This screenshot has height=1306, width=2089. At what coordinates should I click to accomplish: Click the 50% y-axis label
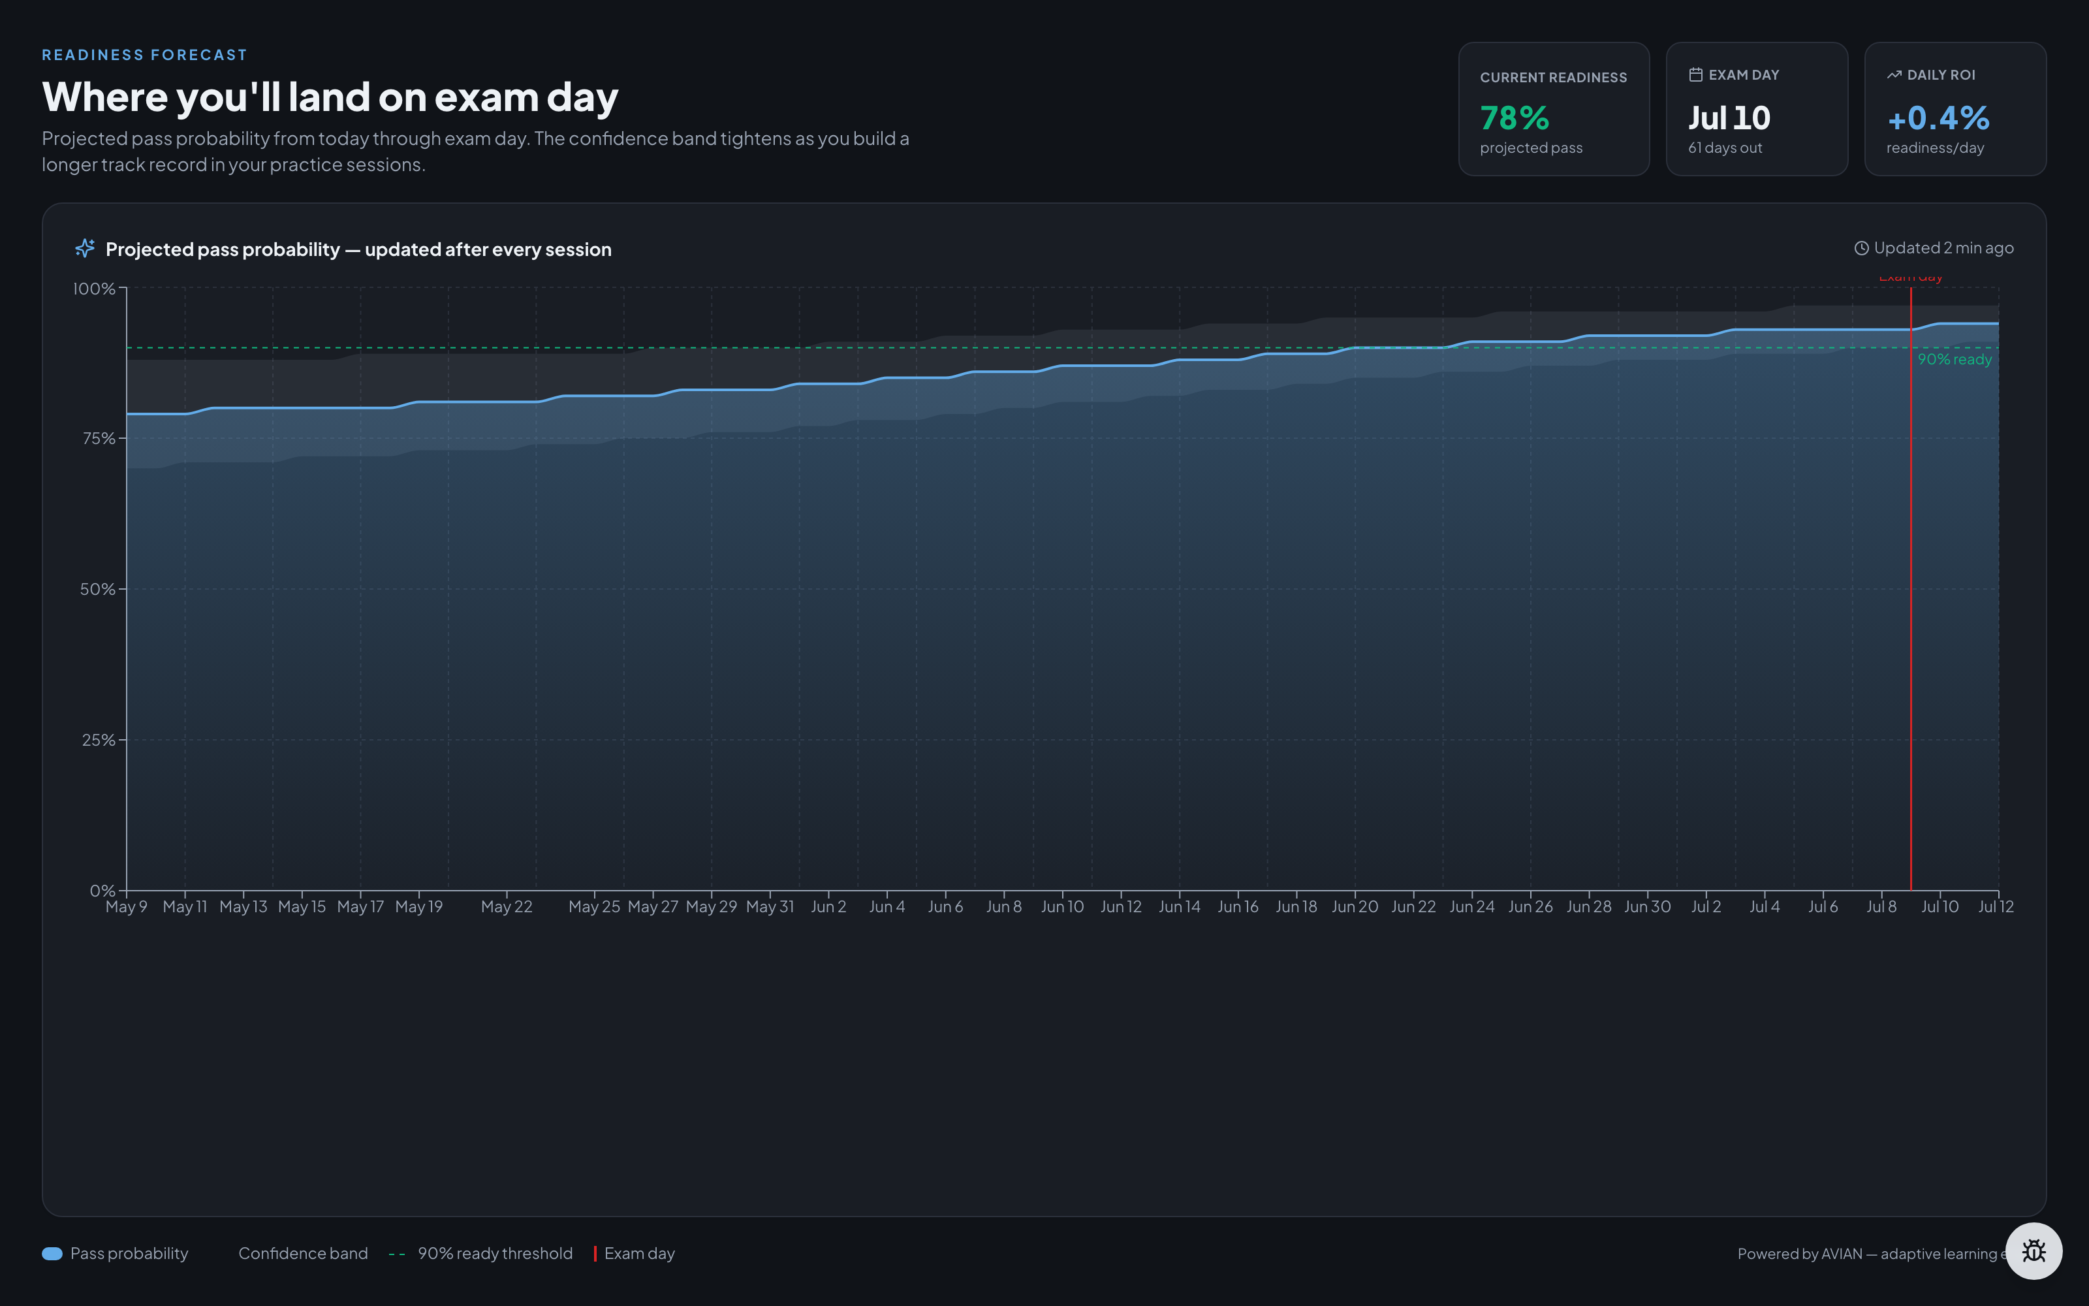tap(97, 589)
